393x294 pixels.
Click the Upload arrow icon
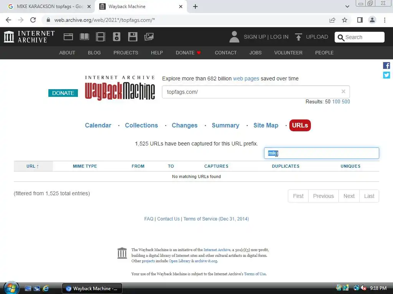[x=298, y=37]
